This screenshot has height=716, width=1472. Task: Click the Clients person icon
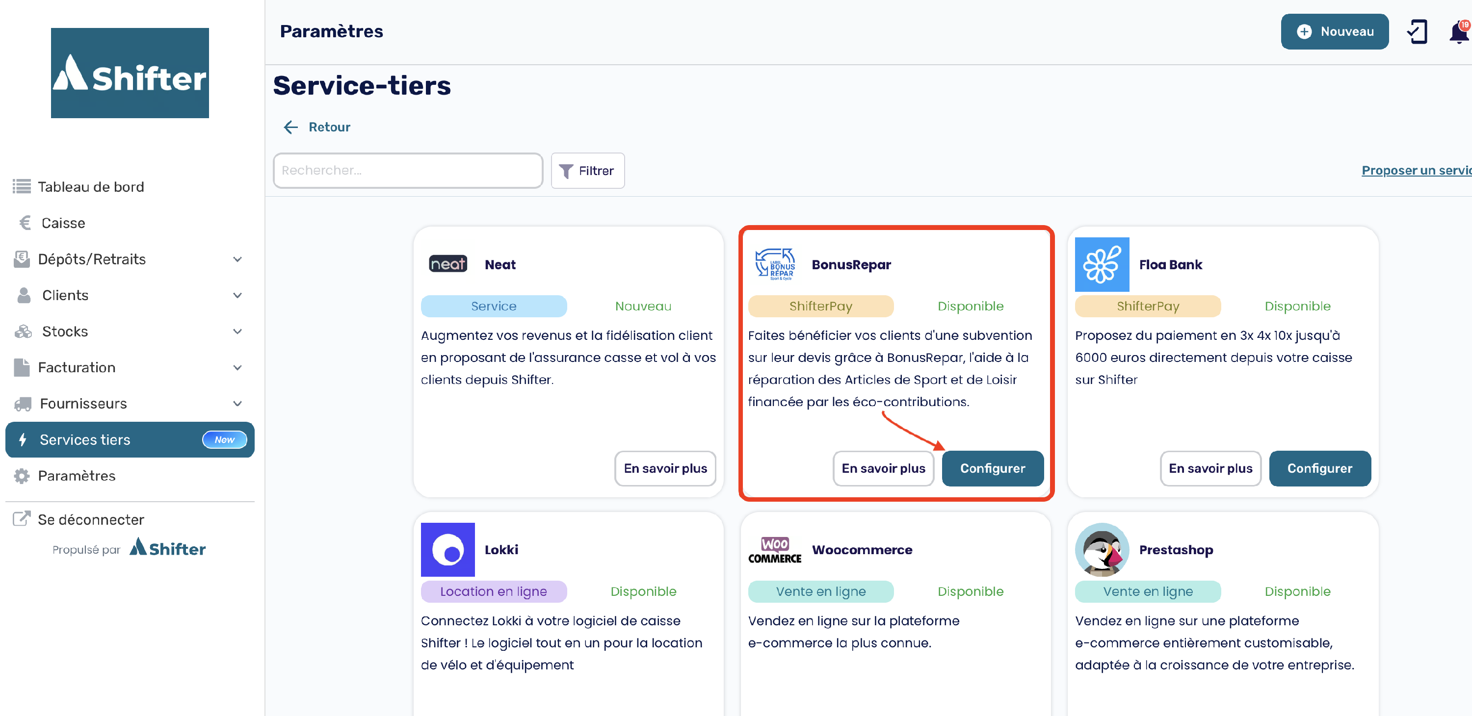click(x=24, y=295)
